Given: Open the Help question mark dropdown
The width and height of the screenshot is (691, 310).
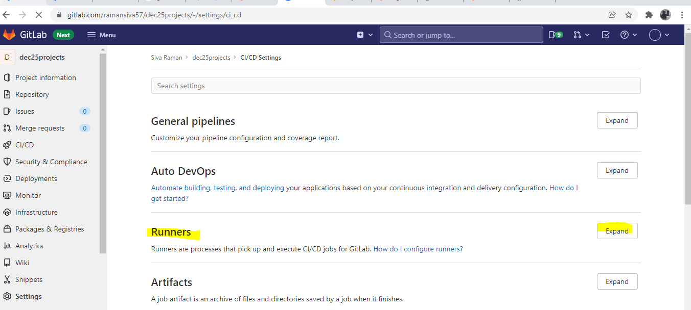Looking at the screenshot, I should [628, 35].
